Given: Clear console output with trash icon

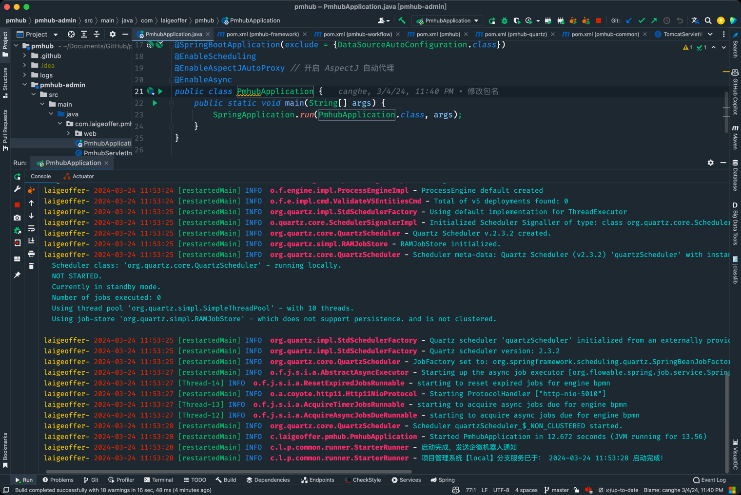Looking at the screenshot, I should click(x=31, y=266).
